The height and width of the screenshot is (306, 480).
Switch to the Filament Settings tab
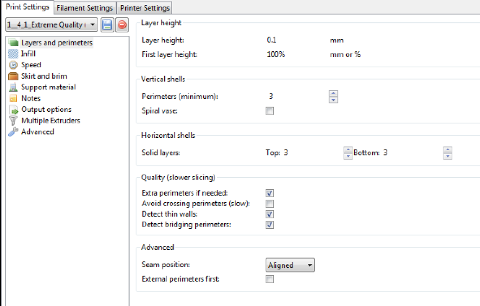(x=84, y=8)
